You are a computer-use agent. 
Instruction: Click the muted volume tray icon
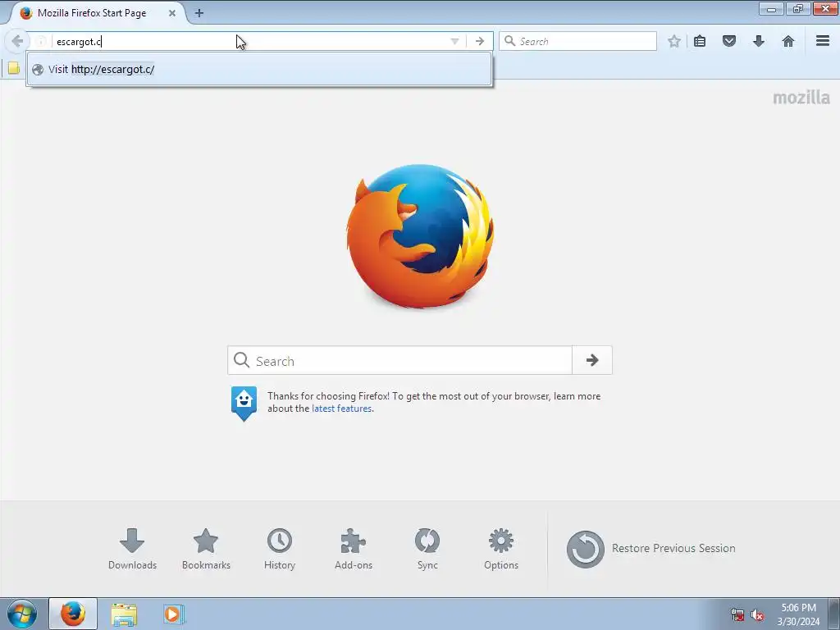(757, 615)
